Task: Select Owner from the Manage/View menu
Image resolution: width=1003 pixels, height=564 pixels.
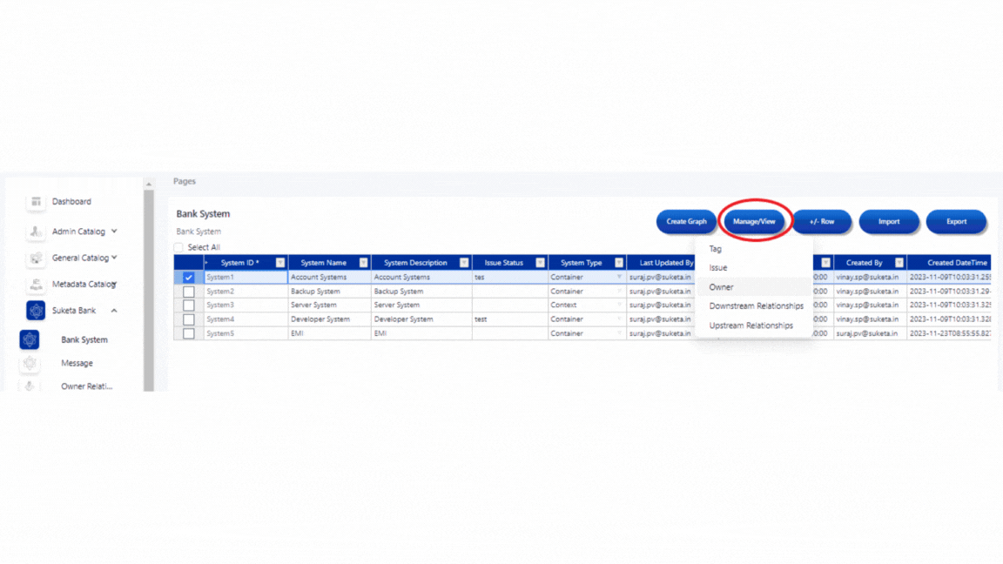Action: tap(721, 287)
